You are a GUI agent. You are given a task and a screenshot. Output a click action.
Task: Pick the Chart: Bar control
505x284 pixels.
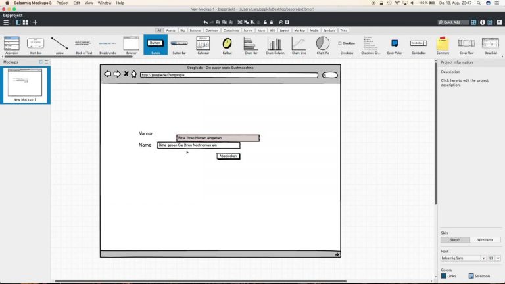(x=251, y=45)
